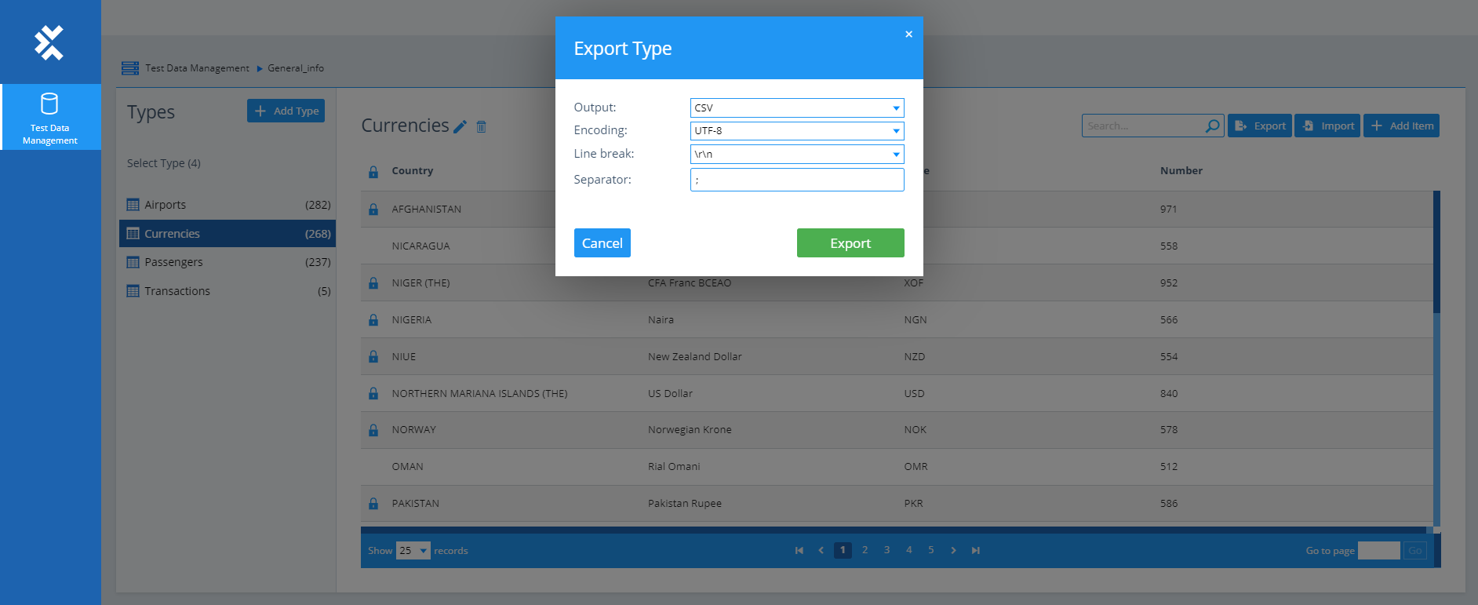The width and height of the screenshot is (1478, 605).
Task: Cancel the export dialog
Action: (x=602, y=243)
